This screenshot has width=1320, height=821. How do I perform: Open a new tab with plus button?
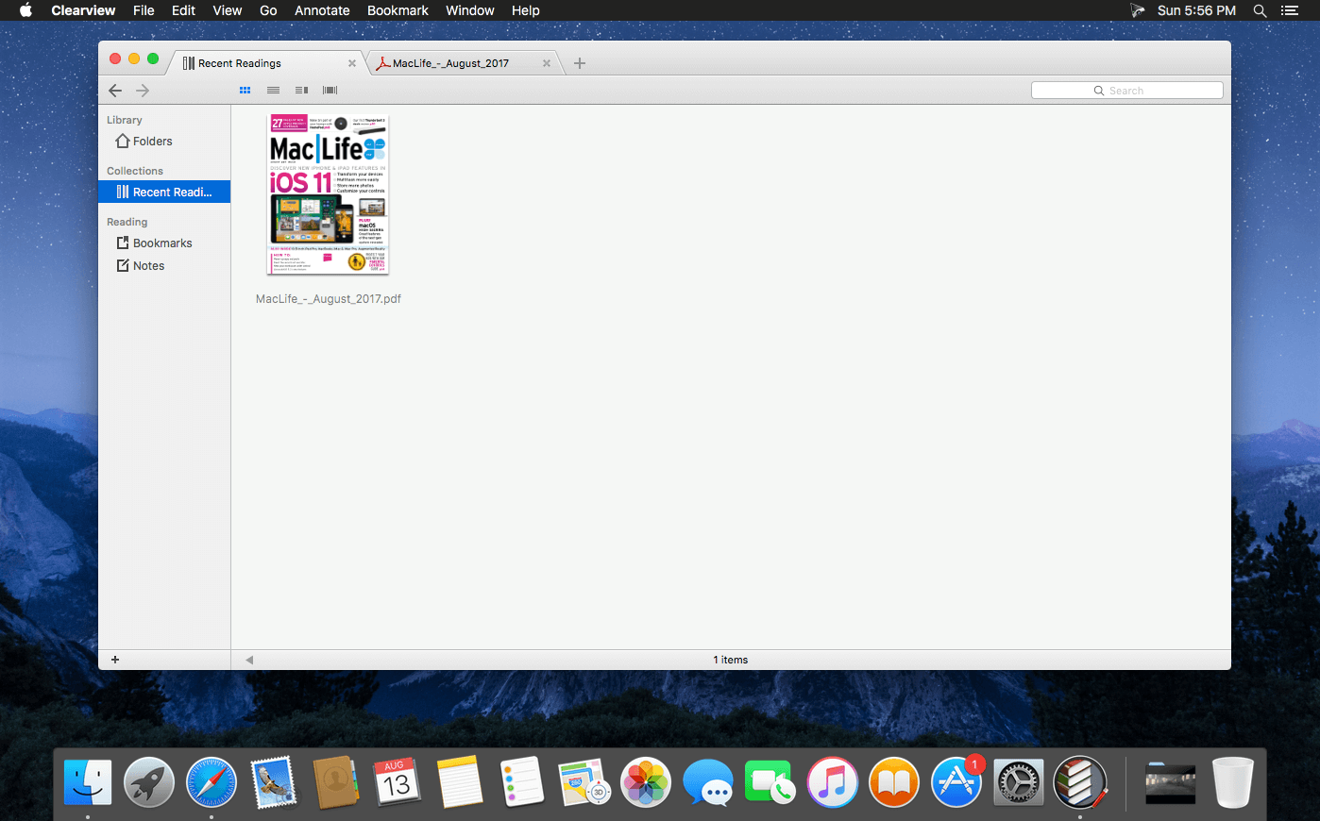click(580, 63)
